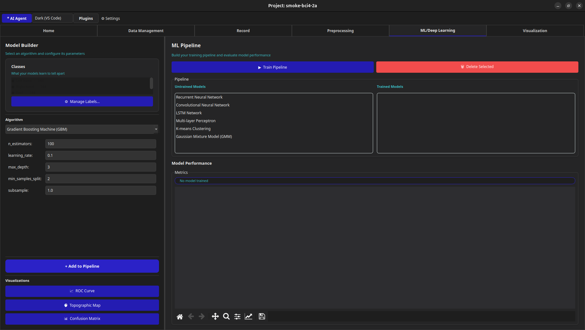Reset plot view with Home icon
585x330 pixels.
(180, 316)
